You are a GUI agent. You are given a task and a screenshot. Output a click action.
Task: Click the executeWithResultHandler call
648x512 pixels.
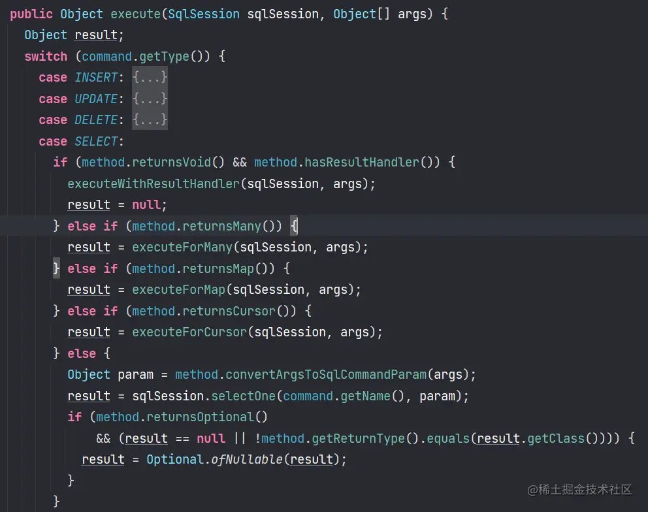coord(154,184)
